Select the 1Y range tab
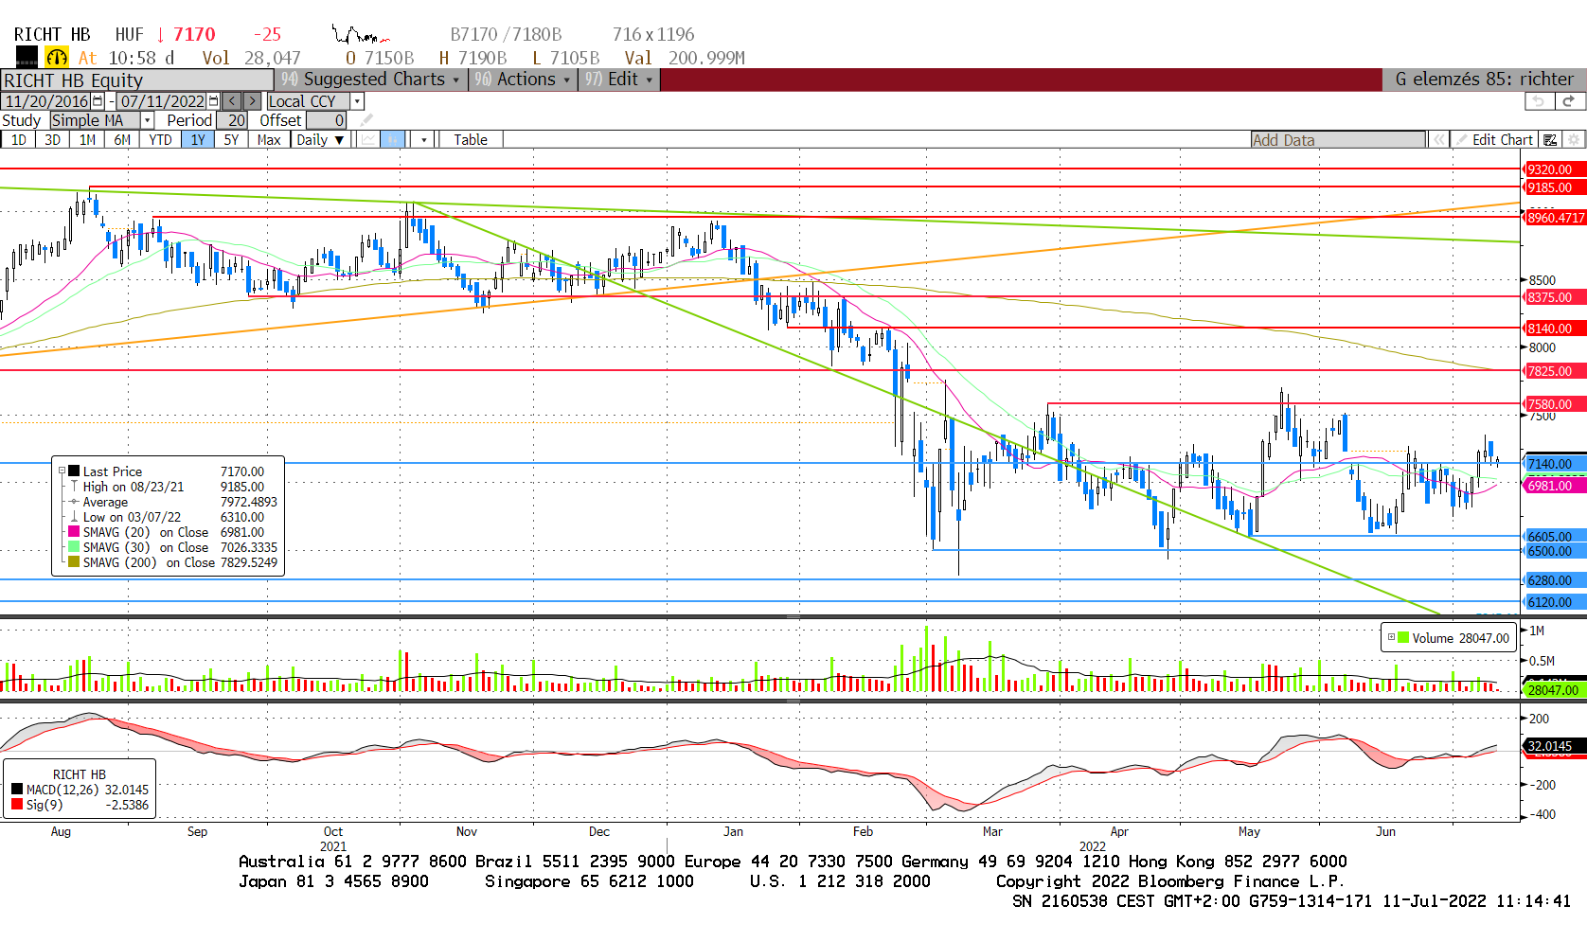 click(198, 140)
